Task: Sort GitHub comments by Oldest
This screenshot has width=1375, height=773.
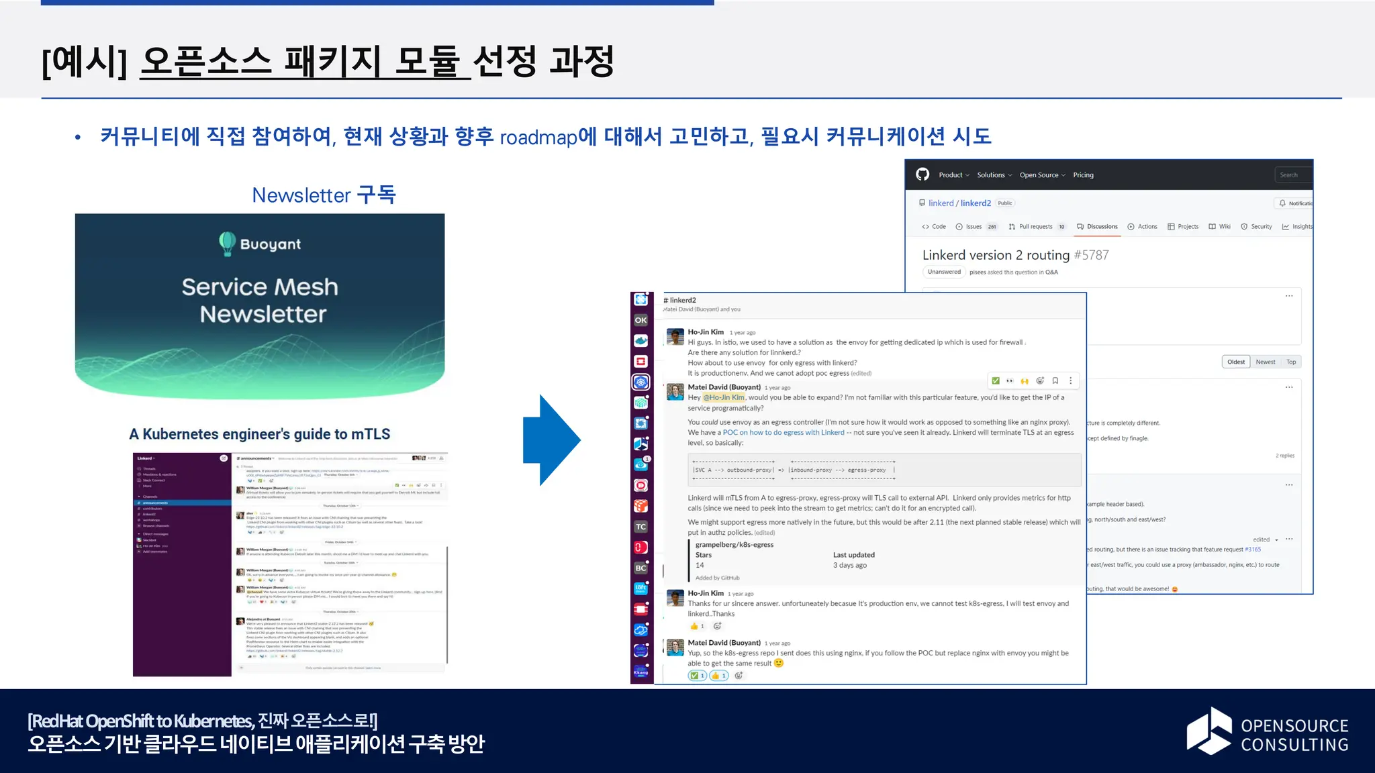Action: tap(1236, 362)
